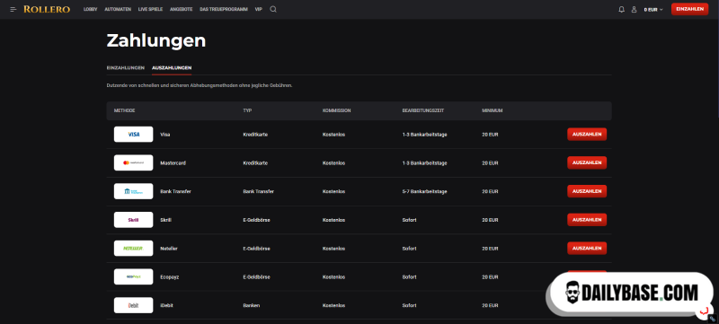Click Neteller's 'Kostenlos' commission cell

[x=333, y=249]
